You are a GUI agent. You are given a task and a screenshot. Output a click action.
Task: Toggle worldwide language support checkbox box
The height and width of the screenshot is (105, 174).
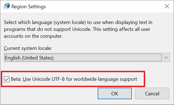point(7,79)
